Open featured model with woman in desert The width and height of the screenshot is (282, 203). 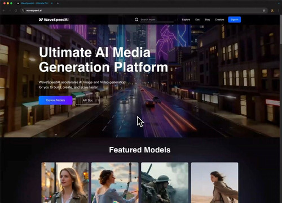tap(215, 183)
